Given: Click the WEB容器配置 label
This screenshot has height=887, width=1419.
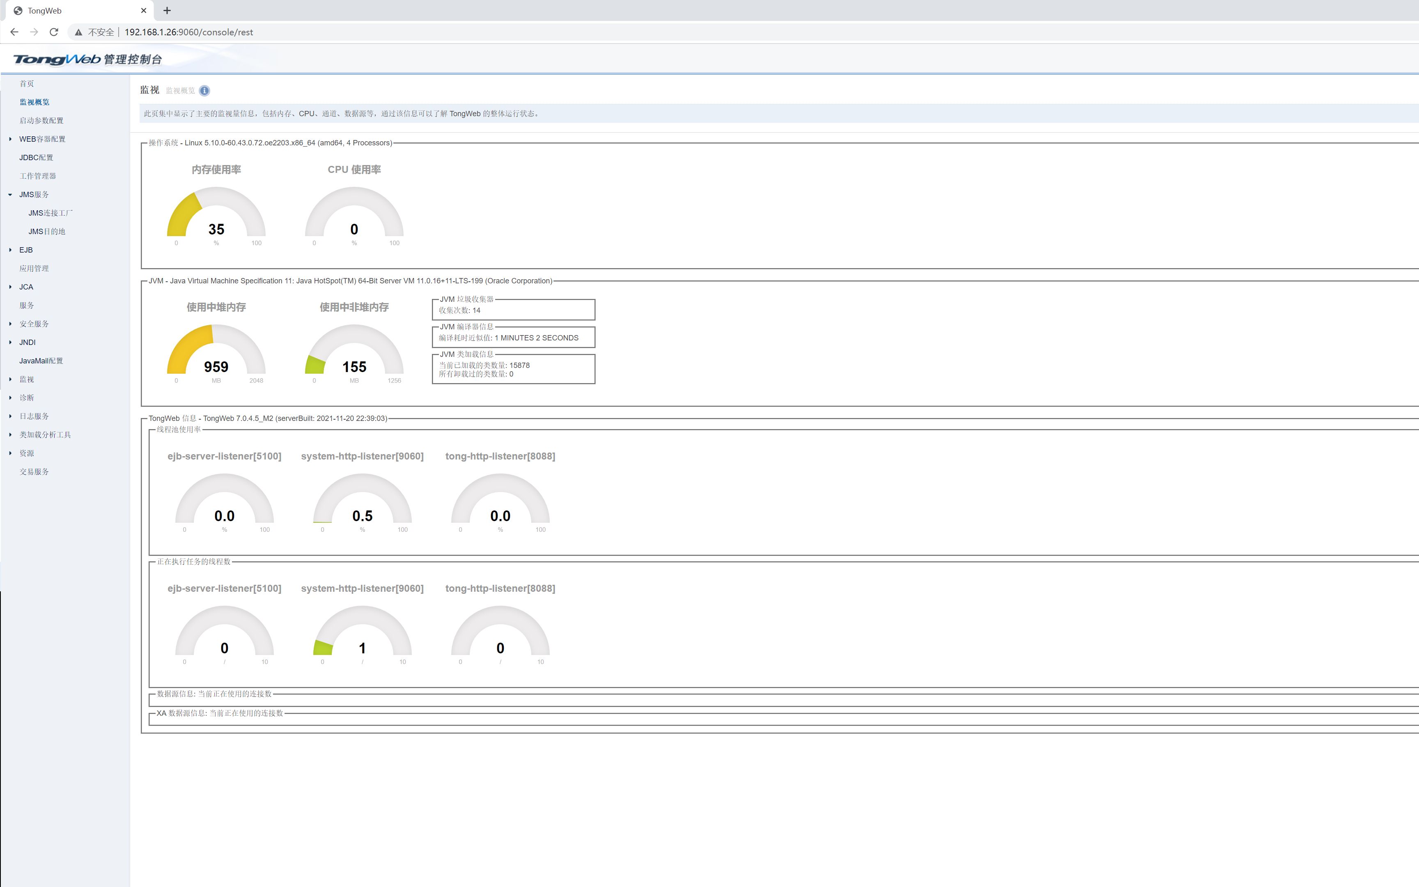Looking at the screenshot, I should (x=42, y=139).
